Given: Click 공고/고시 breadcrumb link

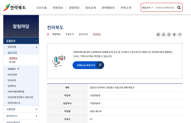Looking at the screenshot, I should [x=83, y=34].
